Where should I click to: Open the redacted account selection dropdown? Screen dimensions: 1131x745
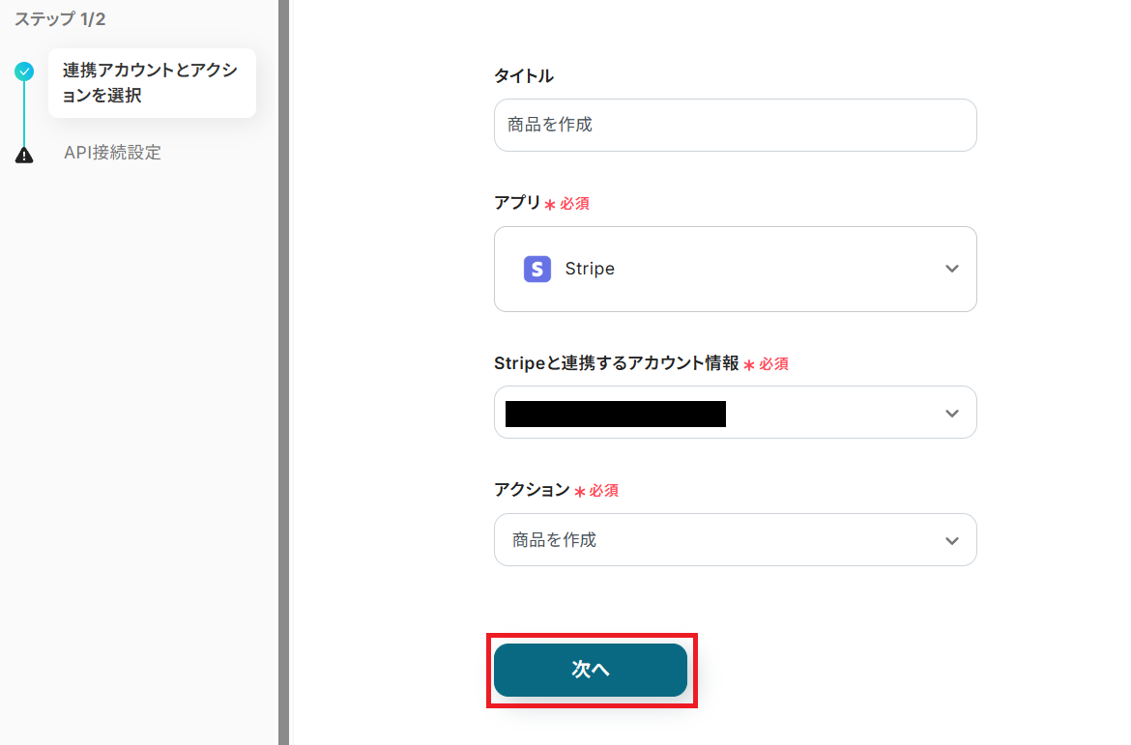coord(735,413)
